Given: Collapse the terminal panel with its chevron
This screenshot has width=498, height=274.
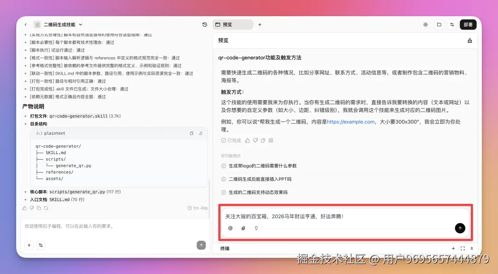Looking at the screenshot, I should pos(471,248).
